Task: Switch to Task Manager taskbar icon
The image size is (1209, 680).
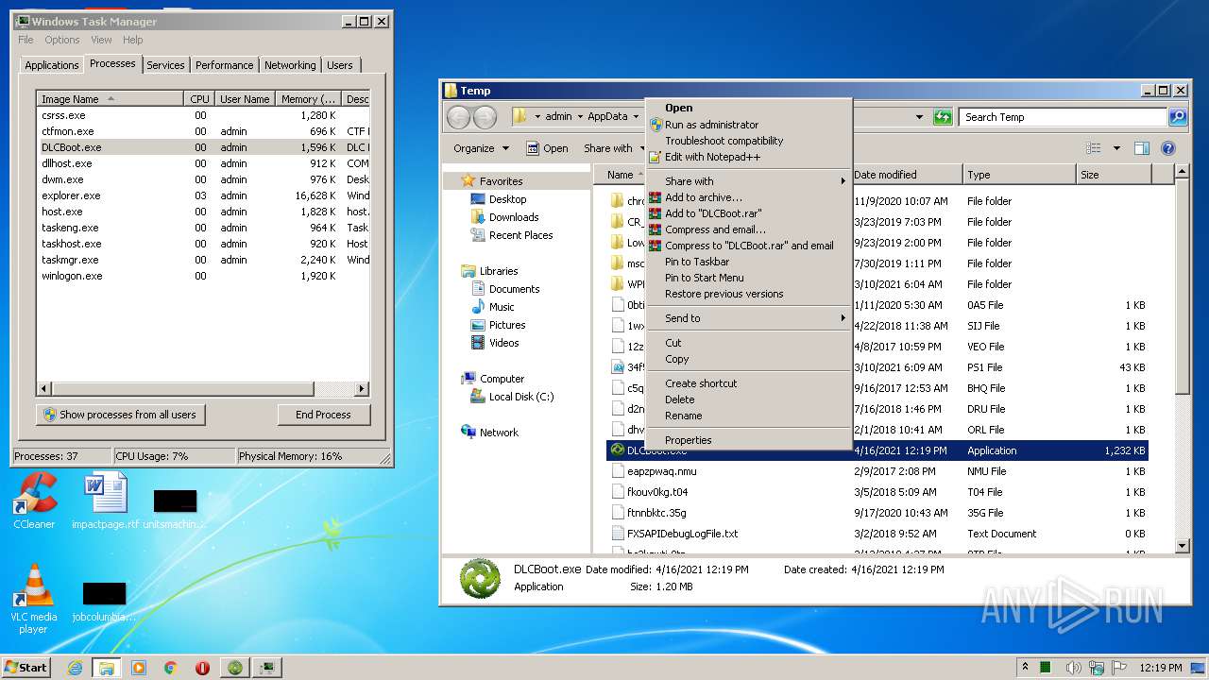Action: [268, 668]
